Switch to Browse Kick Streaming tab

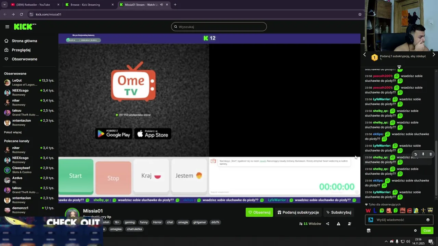click(90, 5)
